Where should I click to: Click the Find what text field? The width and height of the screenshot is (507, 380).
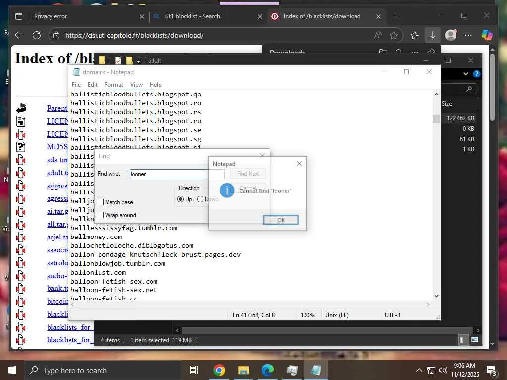pyautogui.click(x=177, y=174)
